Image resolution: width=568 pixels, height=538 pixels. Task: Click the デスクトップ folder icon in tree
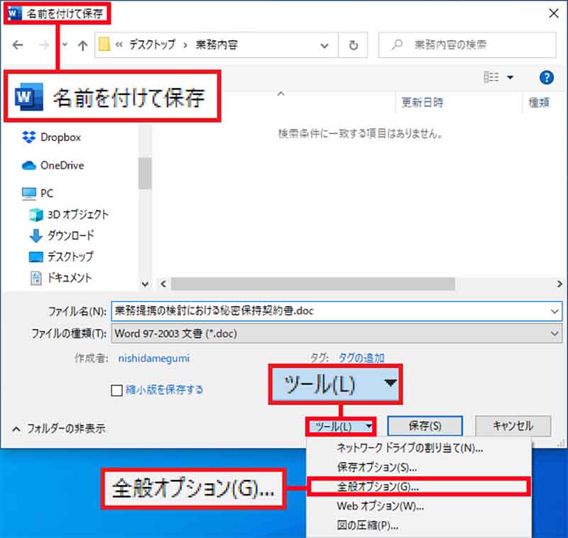36,257
